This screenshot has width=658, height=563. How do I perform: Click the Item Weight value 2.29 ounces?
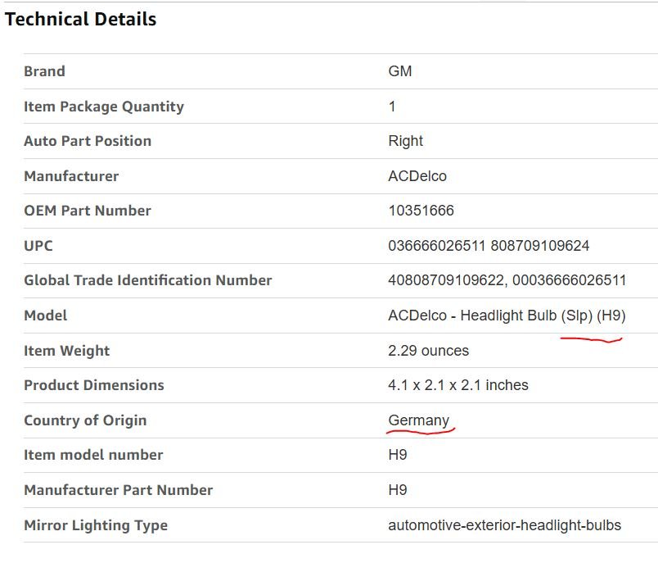click(428, 351)
